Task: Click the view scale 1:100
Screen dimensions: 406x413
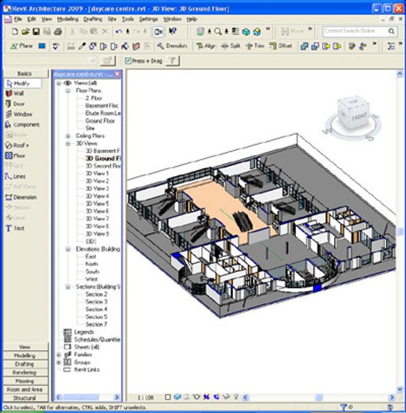Action: click(146, 397)
